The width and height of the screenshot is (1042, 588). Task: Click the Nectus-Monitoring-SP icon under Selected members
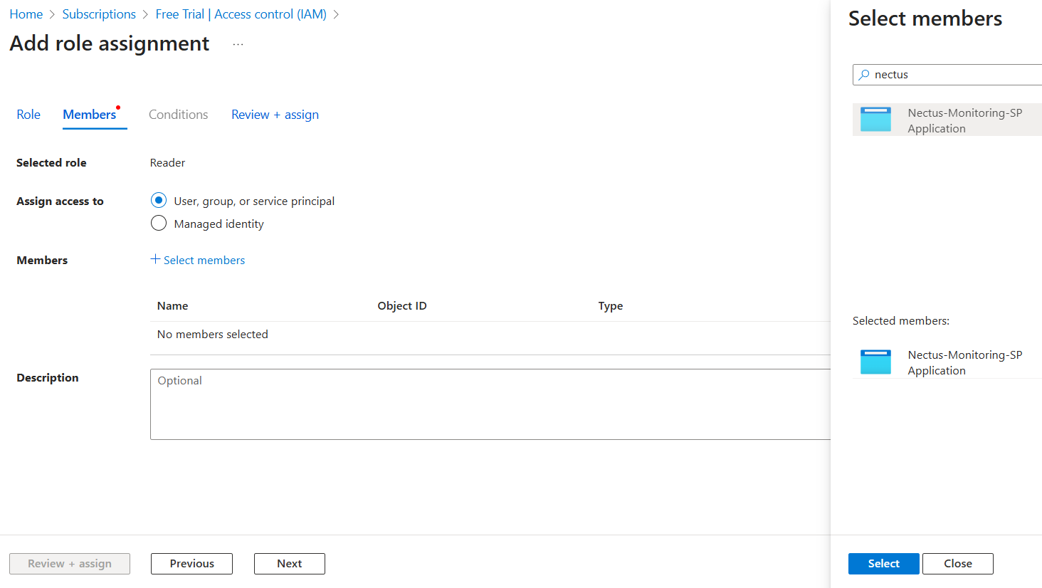[875, 362]
